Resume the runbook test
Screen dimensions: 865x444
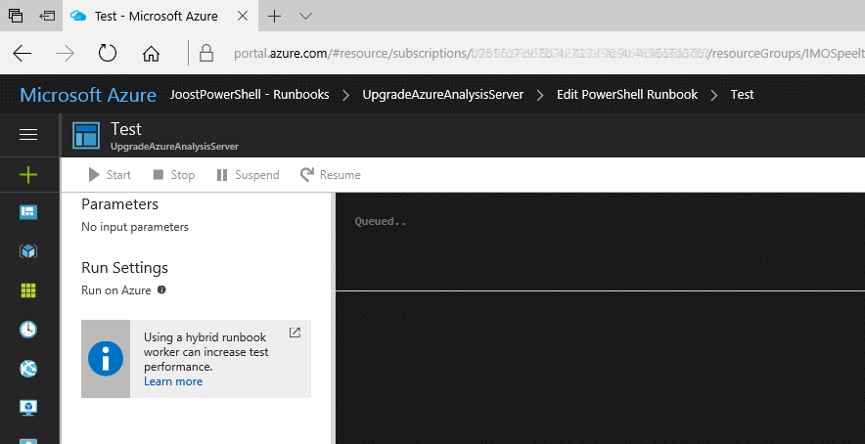pyautogui.click(x=331, y=175)
